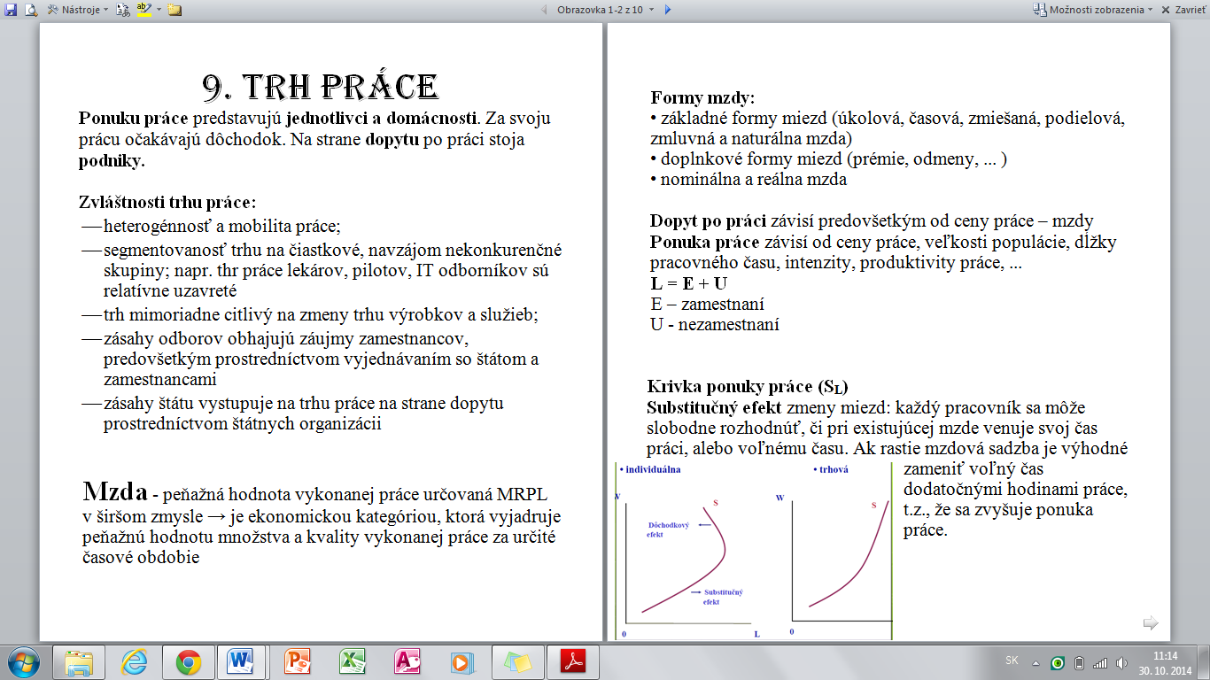
Task: Open the Nástroje tools dropdown
Action: 78,10
